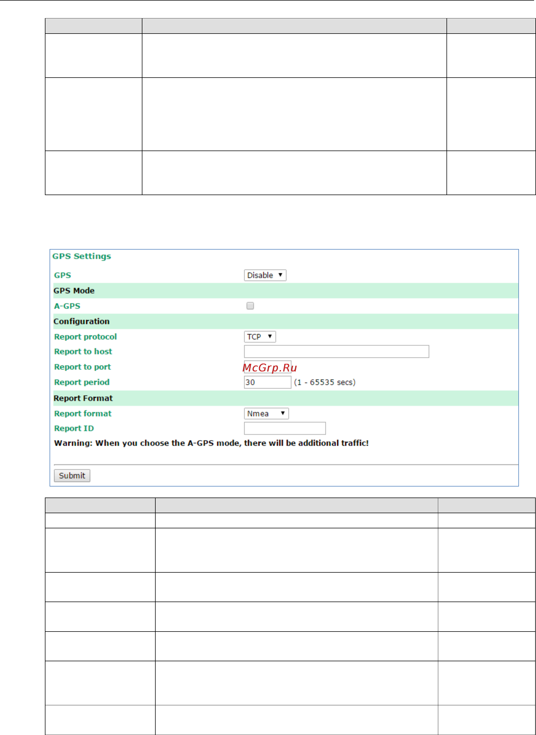Click the '(1 - 65535 secs)' hint text
536x735 pixels.
[x=325, y=382]
